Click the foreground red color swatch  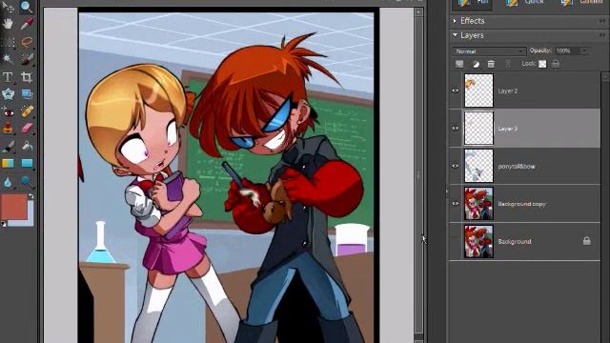(x=13, y=207)
